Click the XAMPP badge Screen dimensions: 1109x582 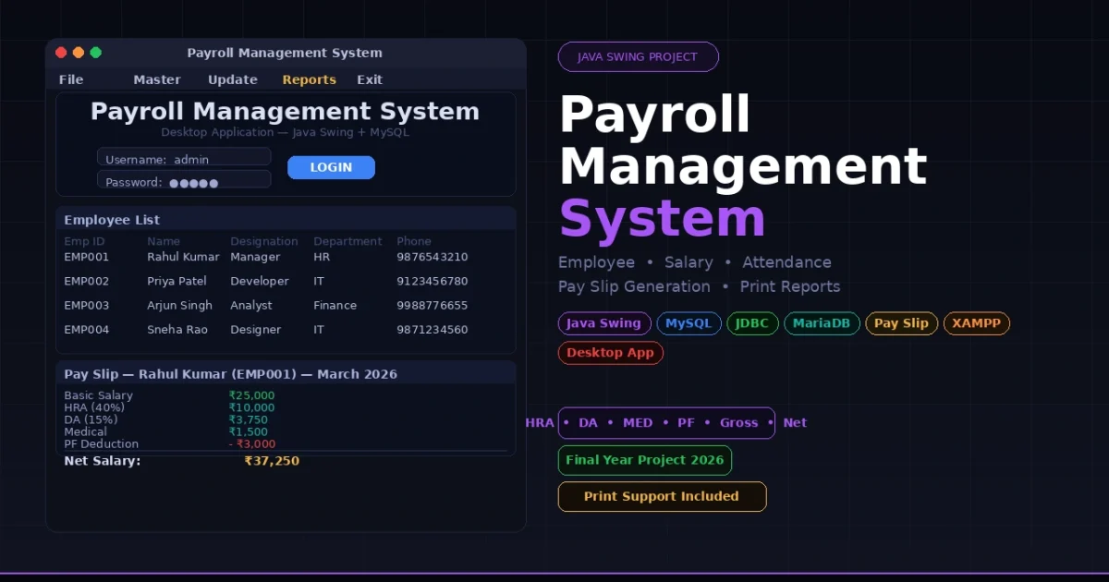tap(976, 323)
